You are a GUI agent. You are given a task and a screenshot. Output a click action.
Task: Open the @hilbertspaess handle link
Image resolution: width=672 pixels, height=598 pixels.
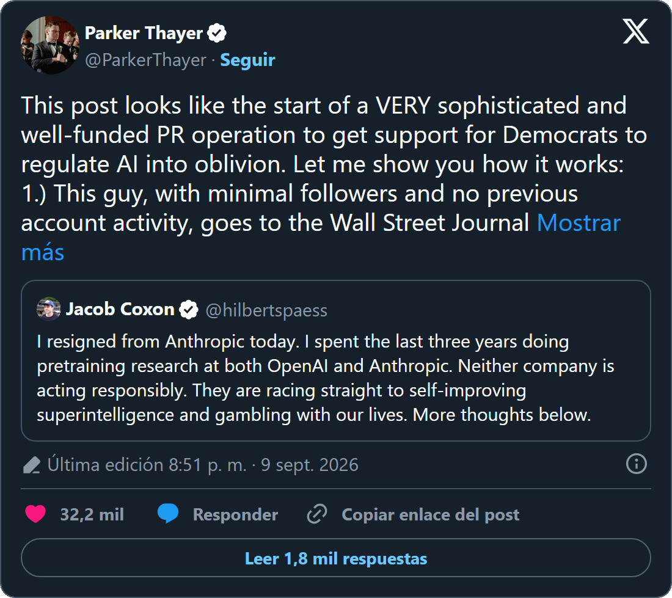tap(266, 310)
